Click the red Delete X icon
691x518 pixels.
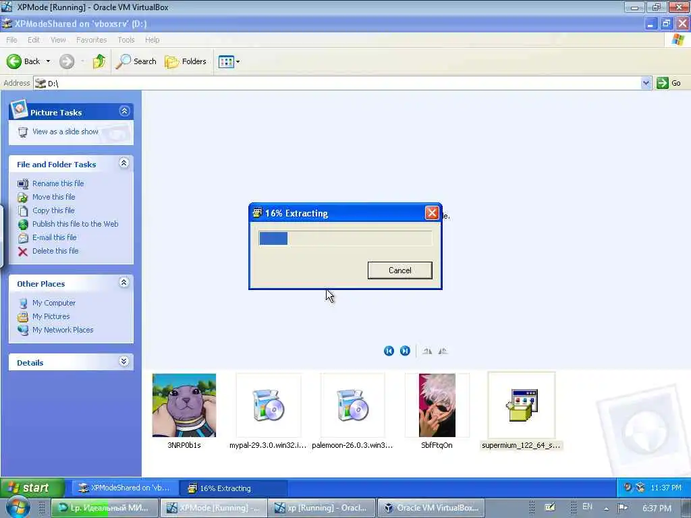23,252
